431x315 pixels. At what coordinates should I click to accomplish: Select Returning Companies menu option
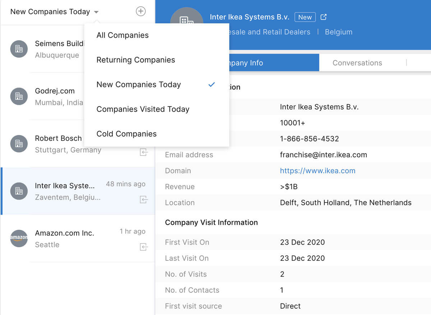point(136,60)
